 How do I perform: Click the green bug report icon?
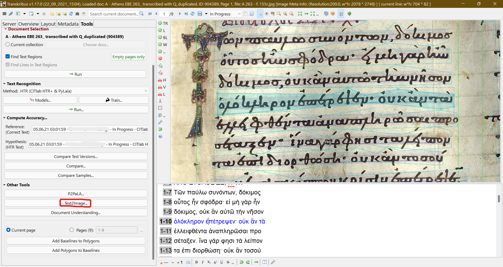point(349,14)
